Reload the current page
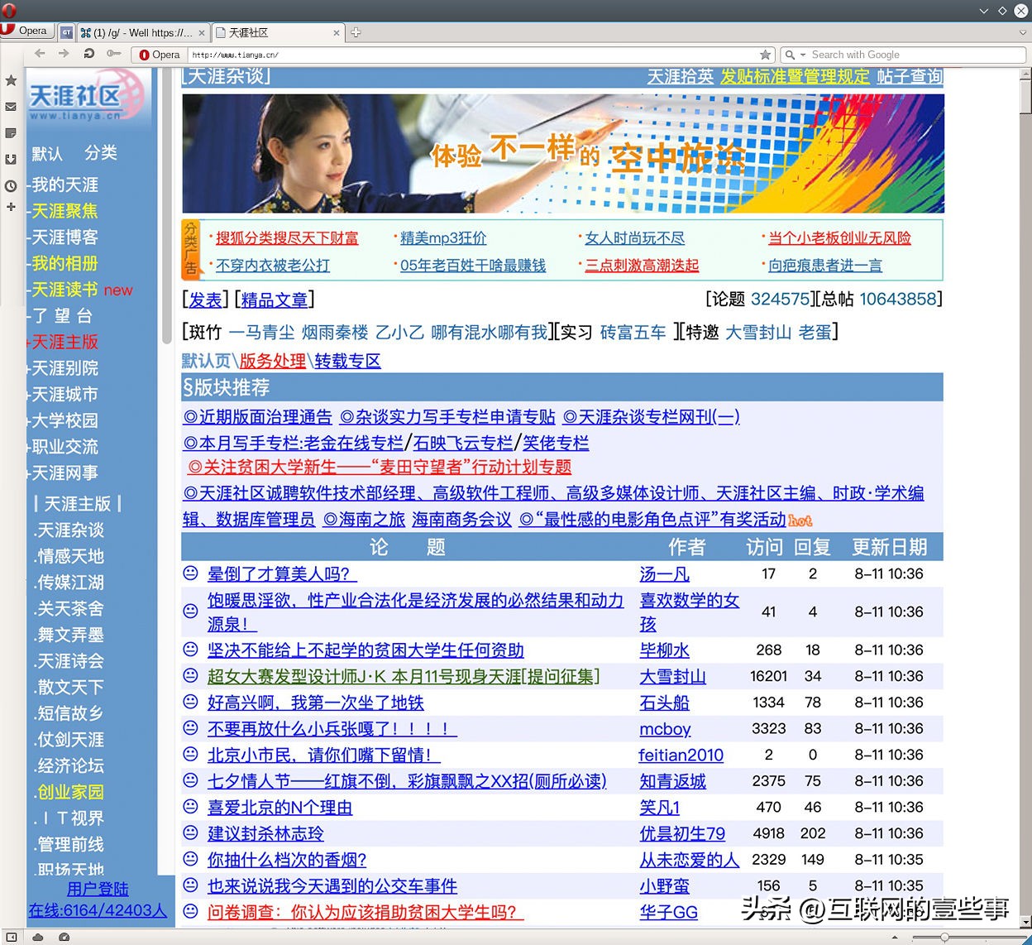The image size is (1032, 945). click(88, 53)
